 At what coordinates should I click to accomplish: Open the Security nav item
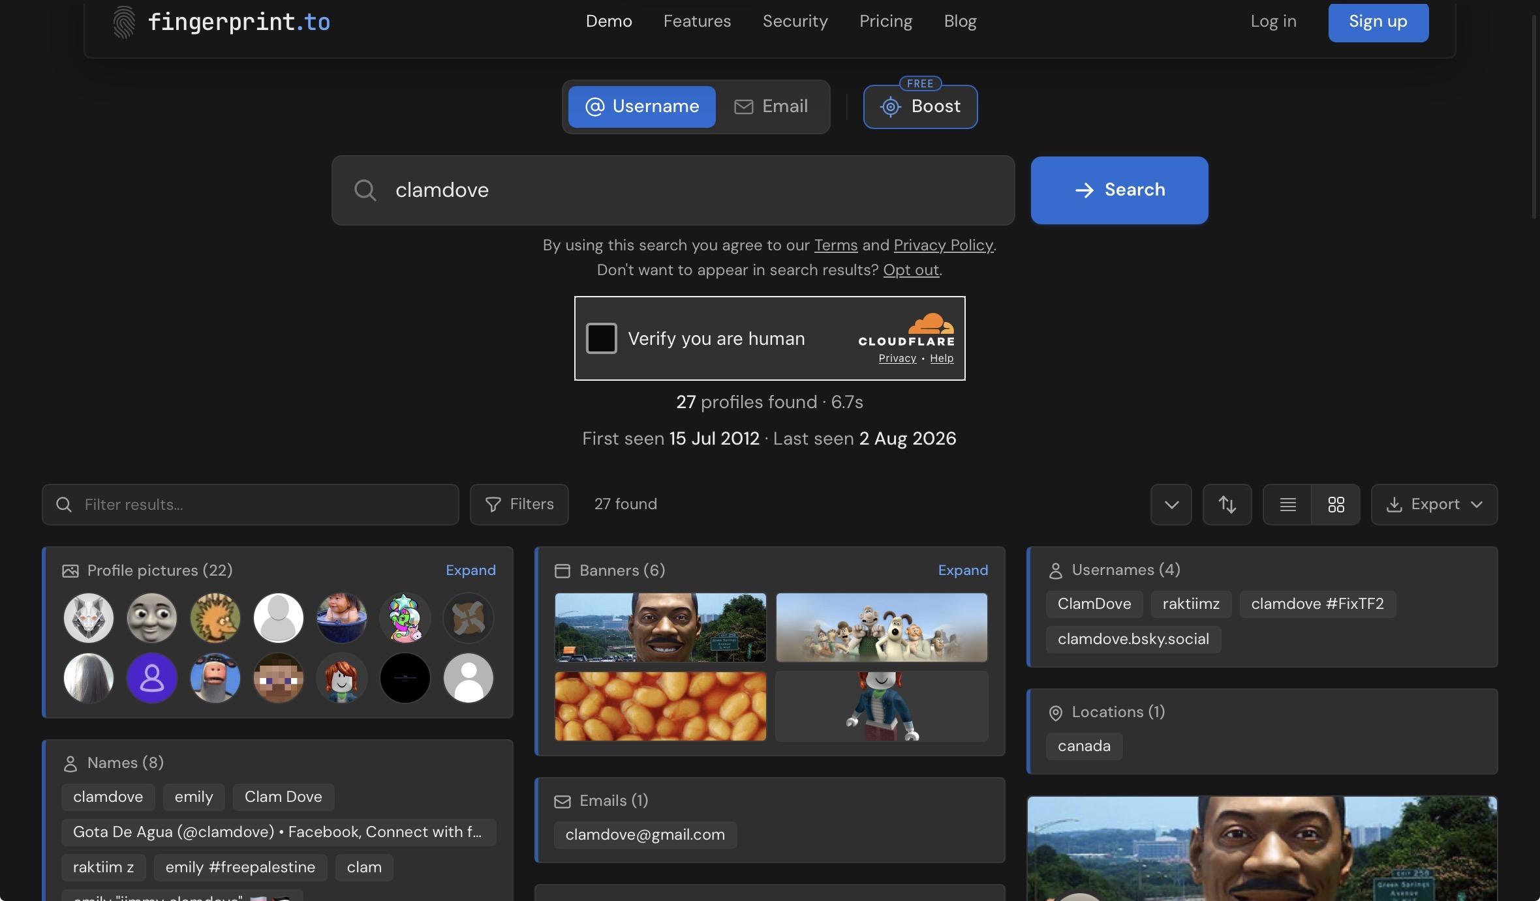coord(795,21)
